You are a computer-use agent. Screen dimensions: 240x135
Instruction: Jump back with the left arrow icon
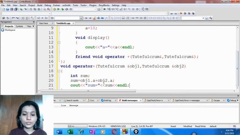pos(171,13)
